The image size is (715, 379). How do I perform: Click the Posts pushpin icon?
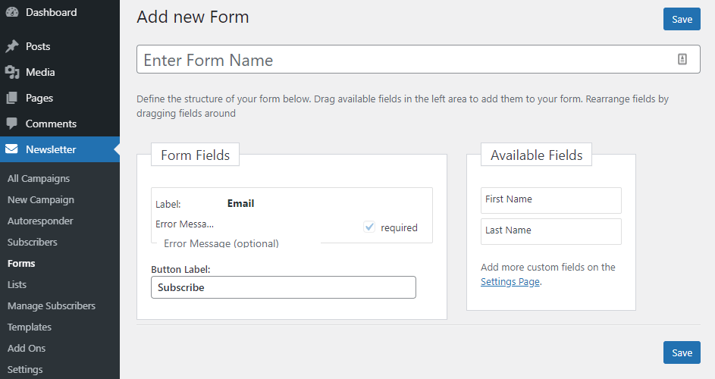pyautogui.click(x=11, y=46)
